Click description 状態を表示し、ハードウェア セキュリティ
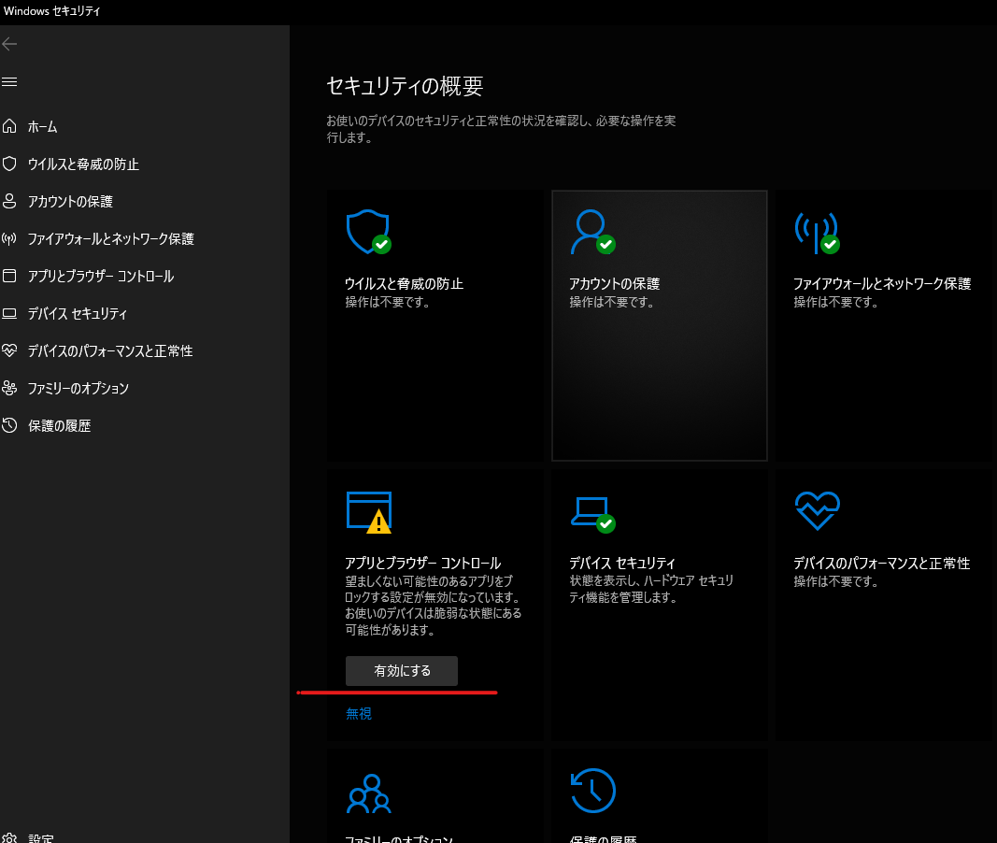The height and width of the screenshot is (843, 997). tap(651, 589)
